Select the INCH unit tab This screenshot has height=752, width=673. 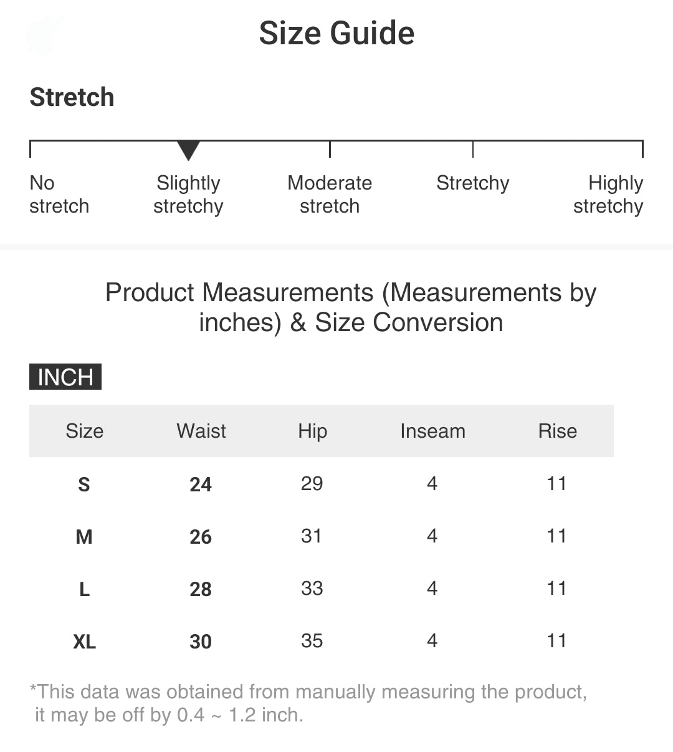tap(65, 377)
